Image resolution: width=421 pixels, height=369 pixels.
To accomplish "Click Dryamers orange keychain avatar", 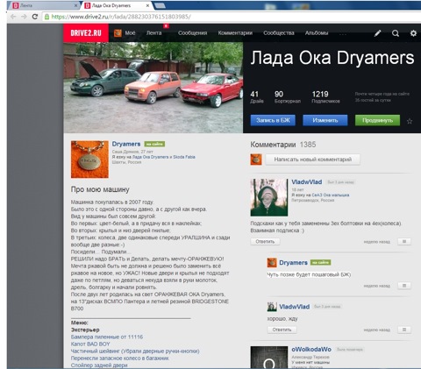I will tap(89, 160).
